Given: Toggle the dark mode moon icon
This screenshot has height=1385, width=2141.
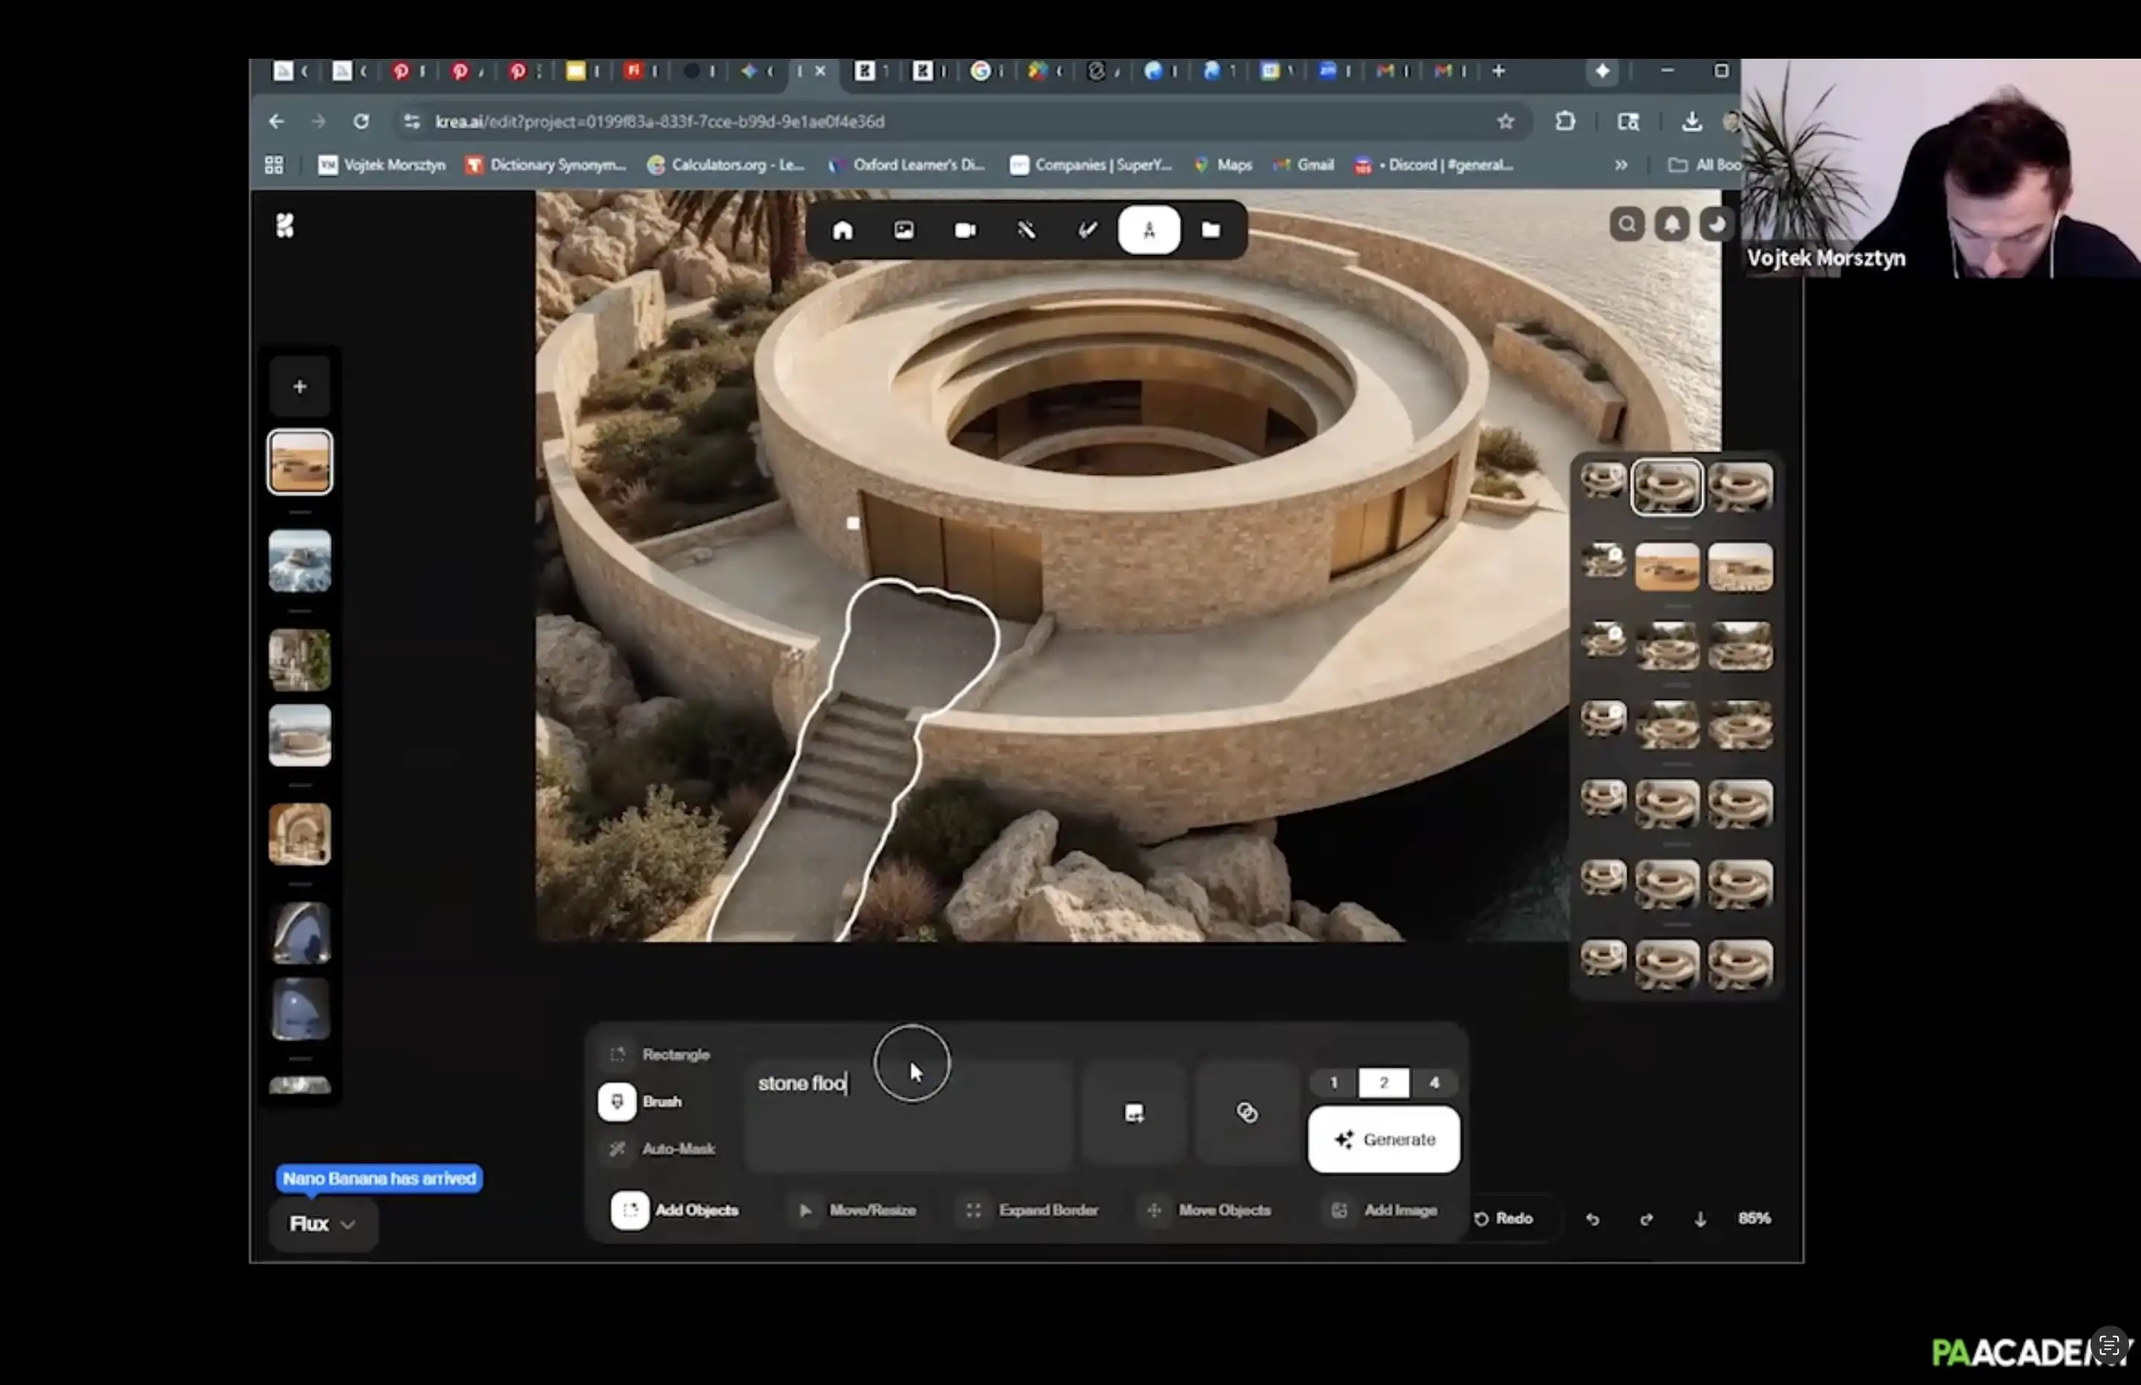Looking at the screenshot, I should pos(1717,224).
